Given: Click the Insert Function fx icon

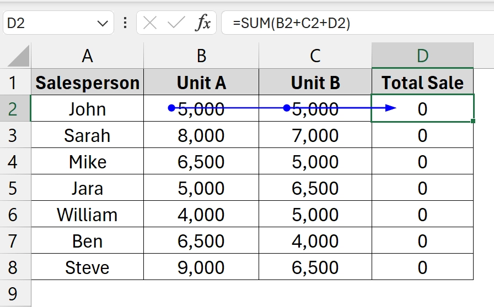Looking at the screenshot, I should point(203,23).
